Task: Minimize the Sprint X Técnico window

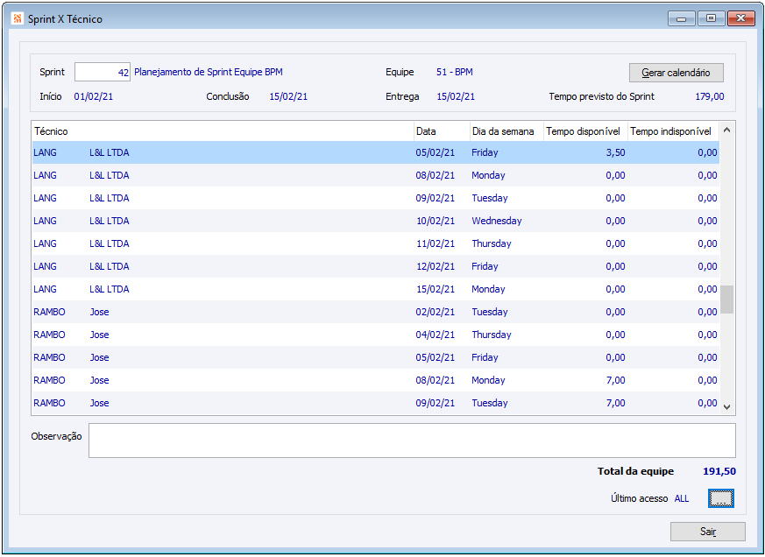Action: pos(682,18)
